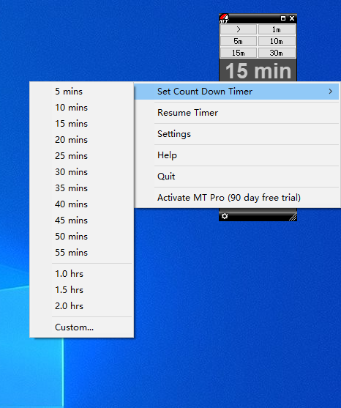Image resolution: width=341 pixels, height=408 pixels.
Task: Pick the 1.5 hrs countdown entry
Action: 82,290
